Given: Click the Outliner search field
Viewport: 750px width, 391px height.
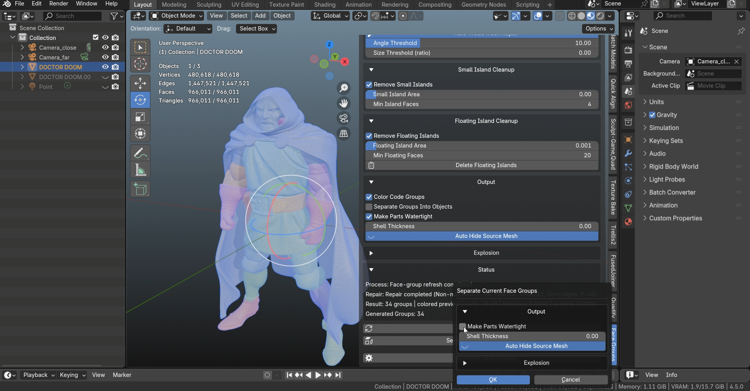Looking at the screenshot, I should pyautogui.click(x=72, y=16).
